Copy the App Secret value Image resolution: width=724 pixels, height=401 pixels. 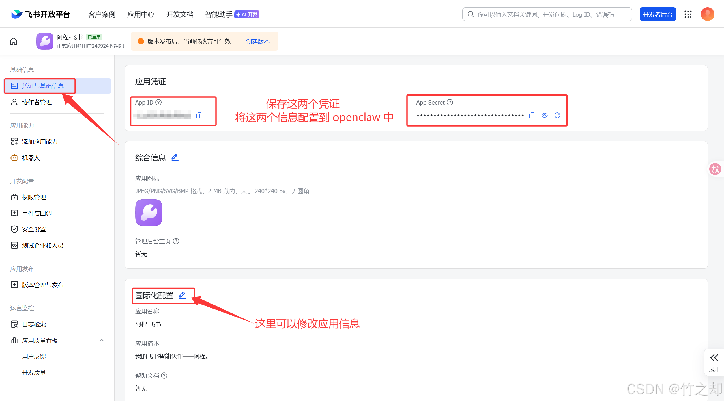coord(532,115)
